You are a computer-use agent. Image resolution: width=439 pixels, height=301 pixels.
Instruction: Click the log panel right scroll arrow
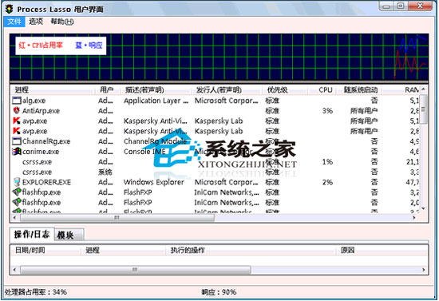[x=424, y=270]
